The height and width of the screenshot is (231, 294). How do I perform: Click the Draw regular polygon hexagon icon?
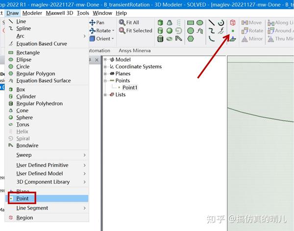pyautogui.click(x=191, y=39)
